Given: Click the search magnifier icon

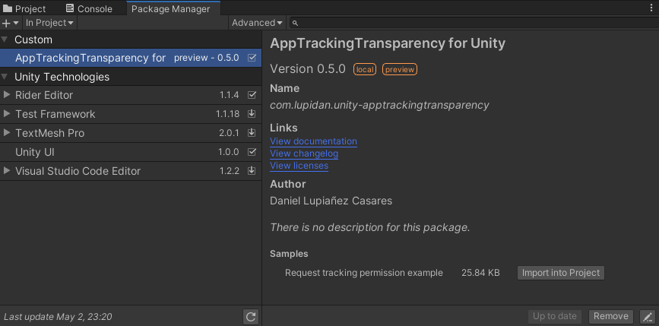Looking at the screenshot, I should pos(296,24).
